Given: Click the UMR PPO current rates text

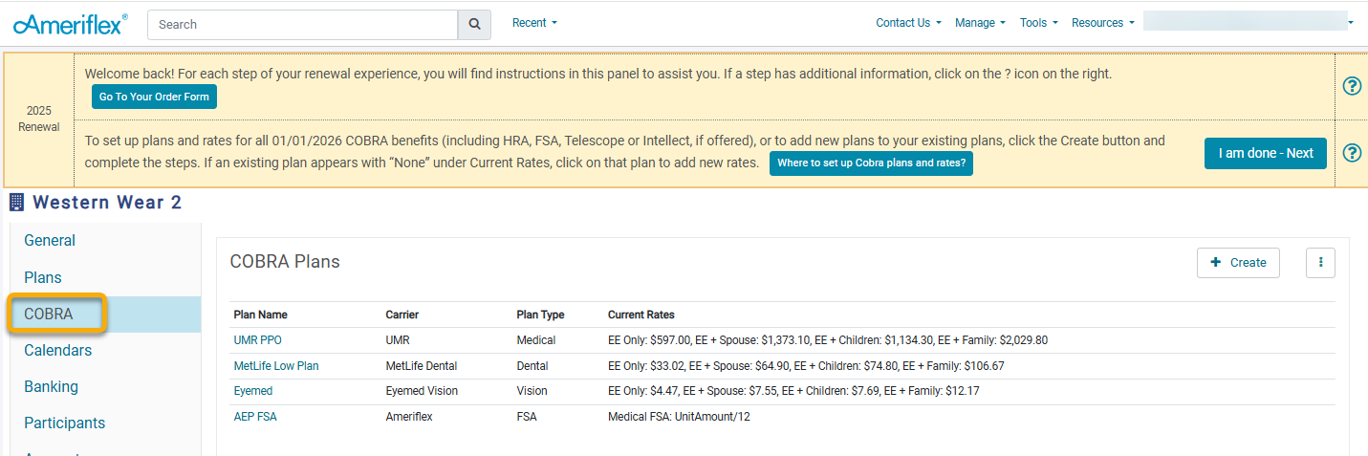Looking at the screenshot, I should pos(828,340).
